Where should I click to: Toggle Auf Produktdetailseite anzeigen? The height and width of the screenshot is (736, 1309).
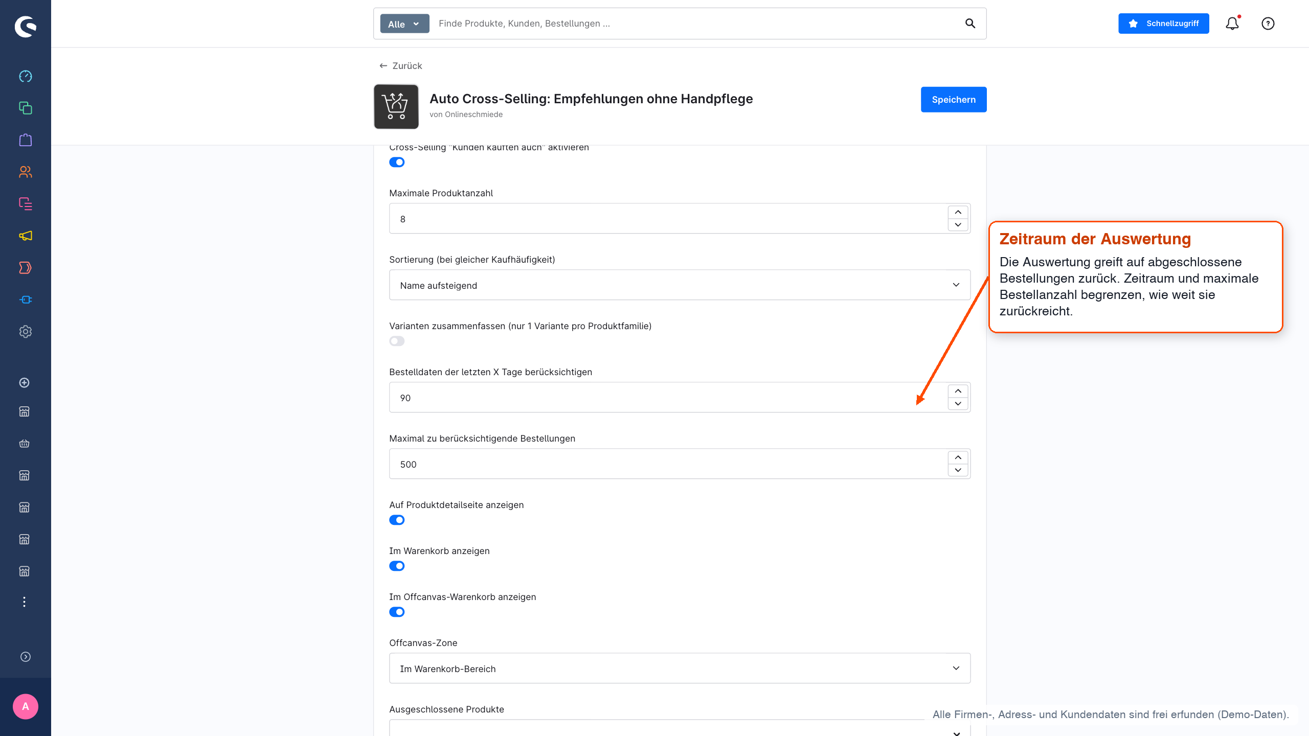(397, 520)
